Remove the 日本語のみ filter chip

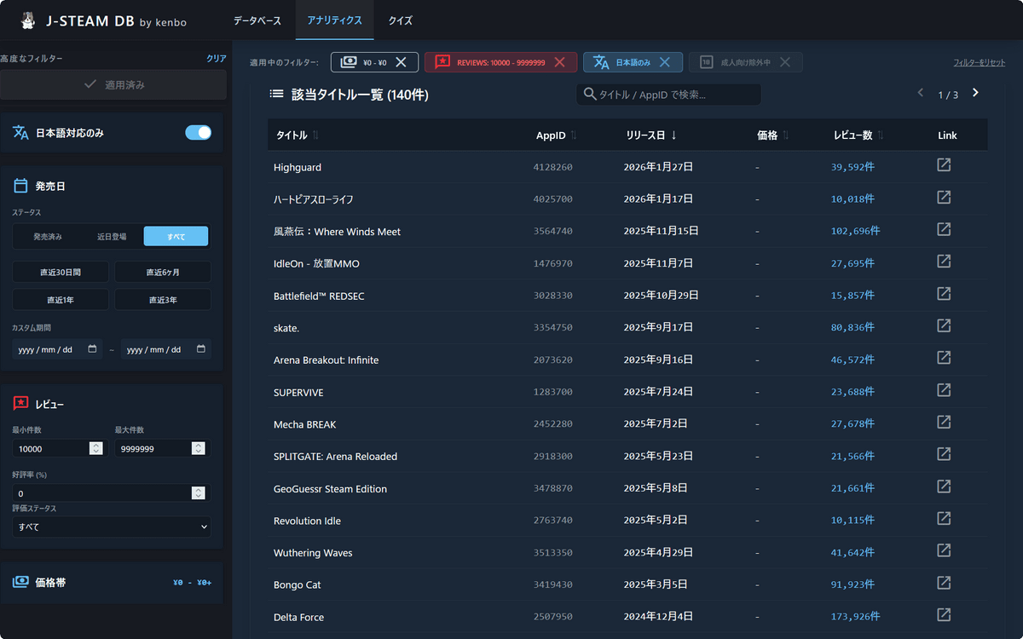pos(665,62)
